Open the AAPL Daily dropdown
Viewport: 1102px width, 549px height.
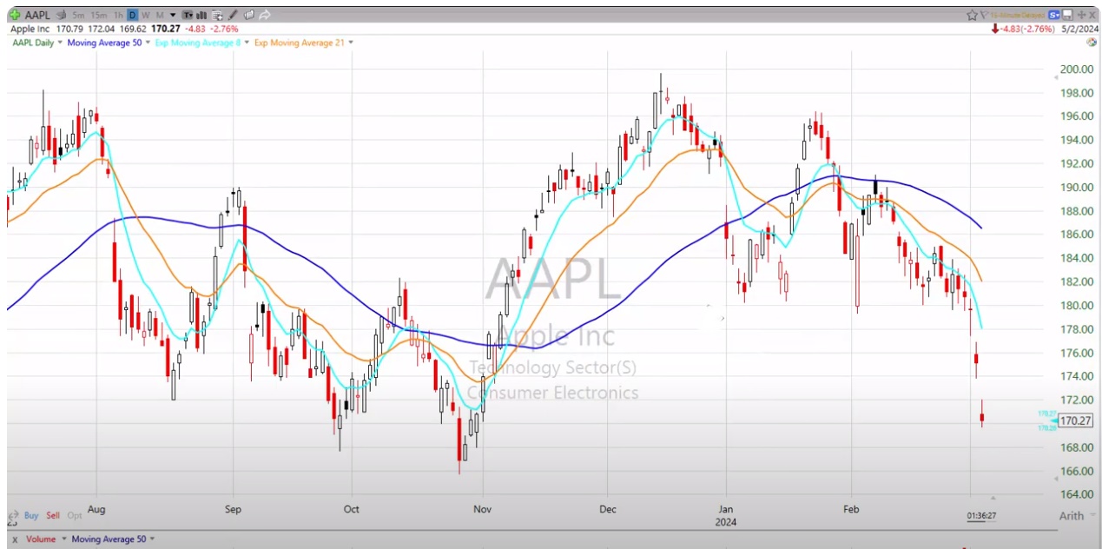tap(60, 43)
